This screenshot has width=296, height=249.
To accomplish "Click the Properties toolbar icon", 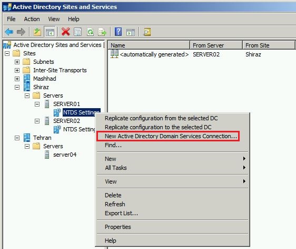I will [78, 32].
